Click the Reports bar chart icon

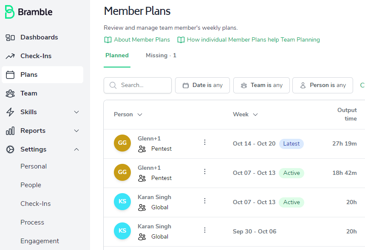coord(10,131)
